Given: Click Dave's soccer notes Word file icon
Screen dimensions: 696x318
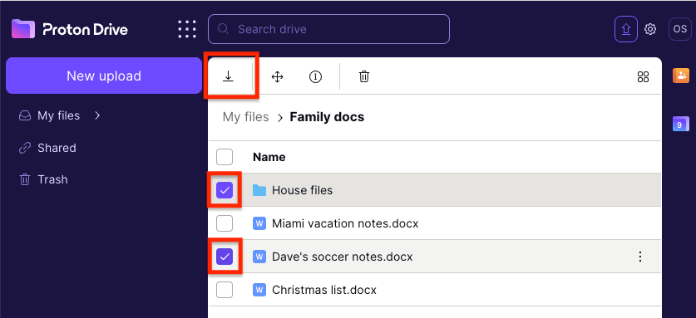Looking at the screenshot, I should coord(259,257).
